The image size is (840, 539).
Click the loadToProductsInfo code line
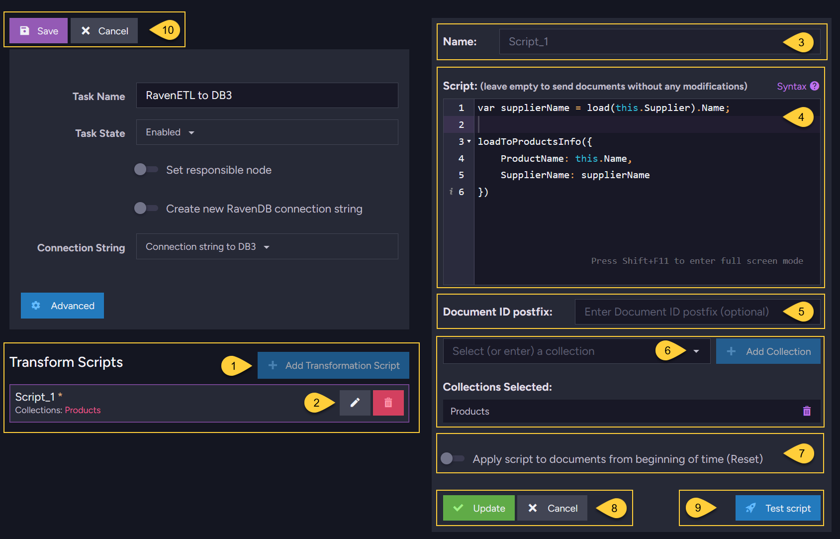(535, 142)
